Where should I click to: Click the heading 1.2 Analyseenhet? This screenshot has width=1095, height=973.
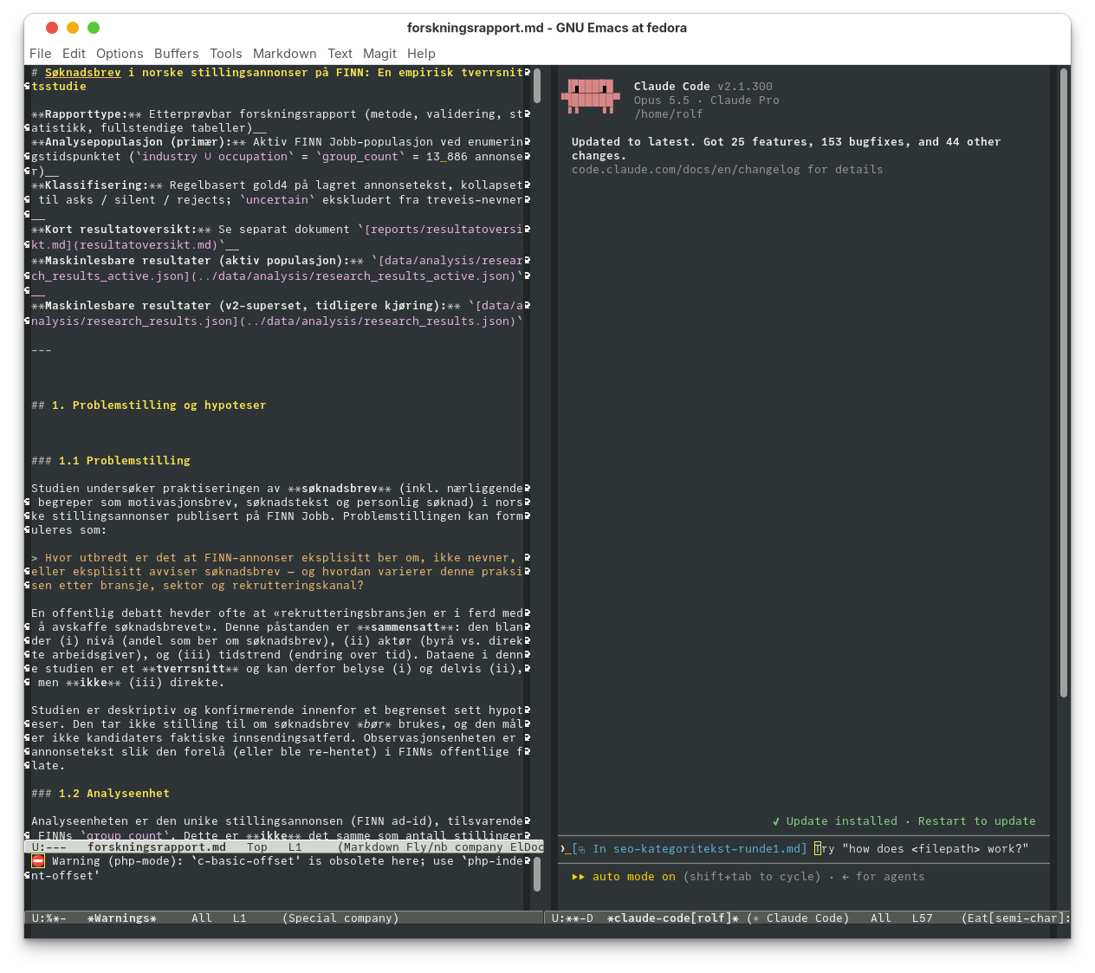[113, 794]
